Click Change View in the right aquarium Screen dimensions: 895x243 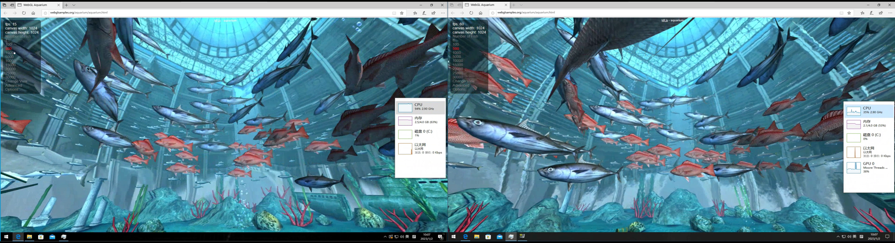[x=463, y=81]
